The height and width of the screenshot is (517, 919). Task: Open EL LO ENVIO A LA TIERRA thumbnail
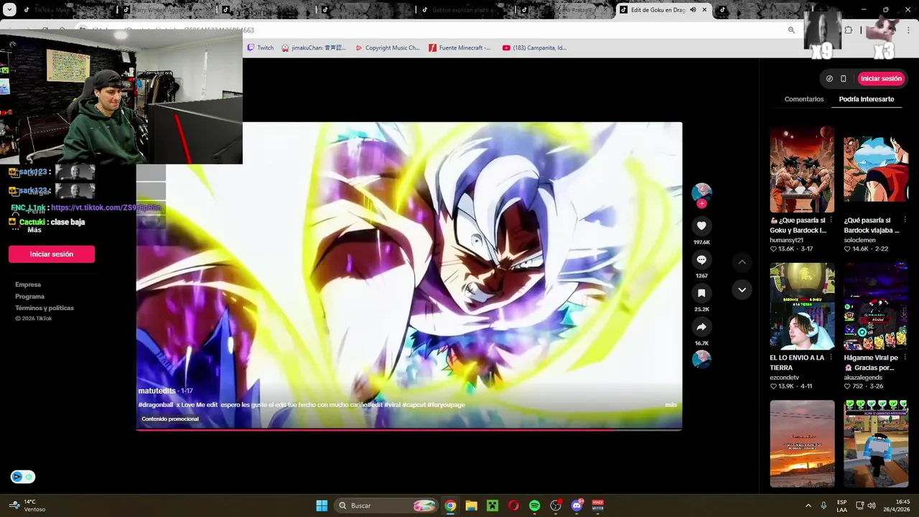click(x=802, y=307)
